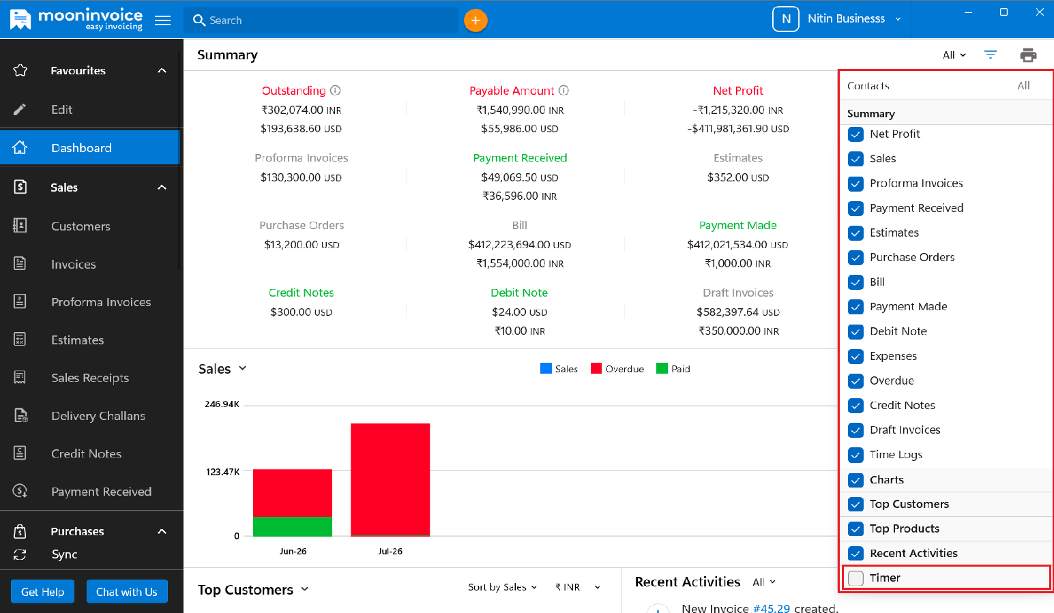This screenshot has height=613, width=1054.
Task: Click the Sync icon in sidebar
Action: (20, 554)
